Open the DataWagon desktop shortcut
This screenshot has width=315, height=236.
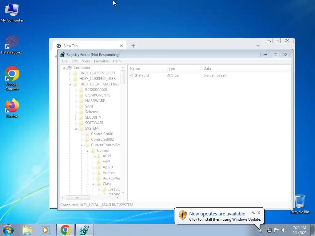[12, 45]
